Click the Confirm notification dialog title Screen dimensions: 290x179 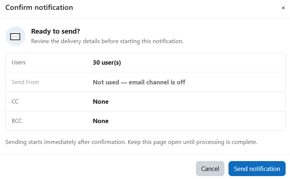[39, 8]
